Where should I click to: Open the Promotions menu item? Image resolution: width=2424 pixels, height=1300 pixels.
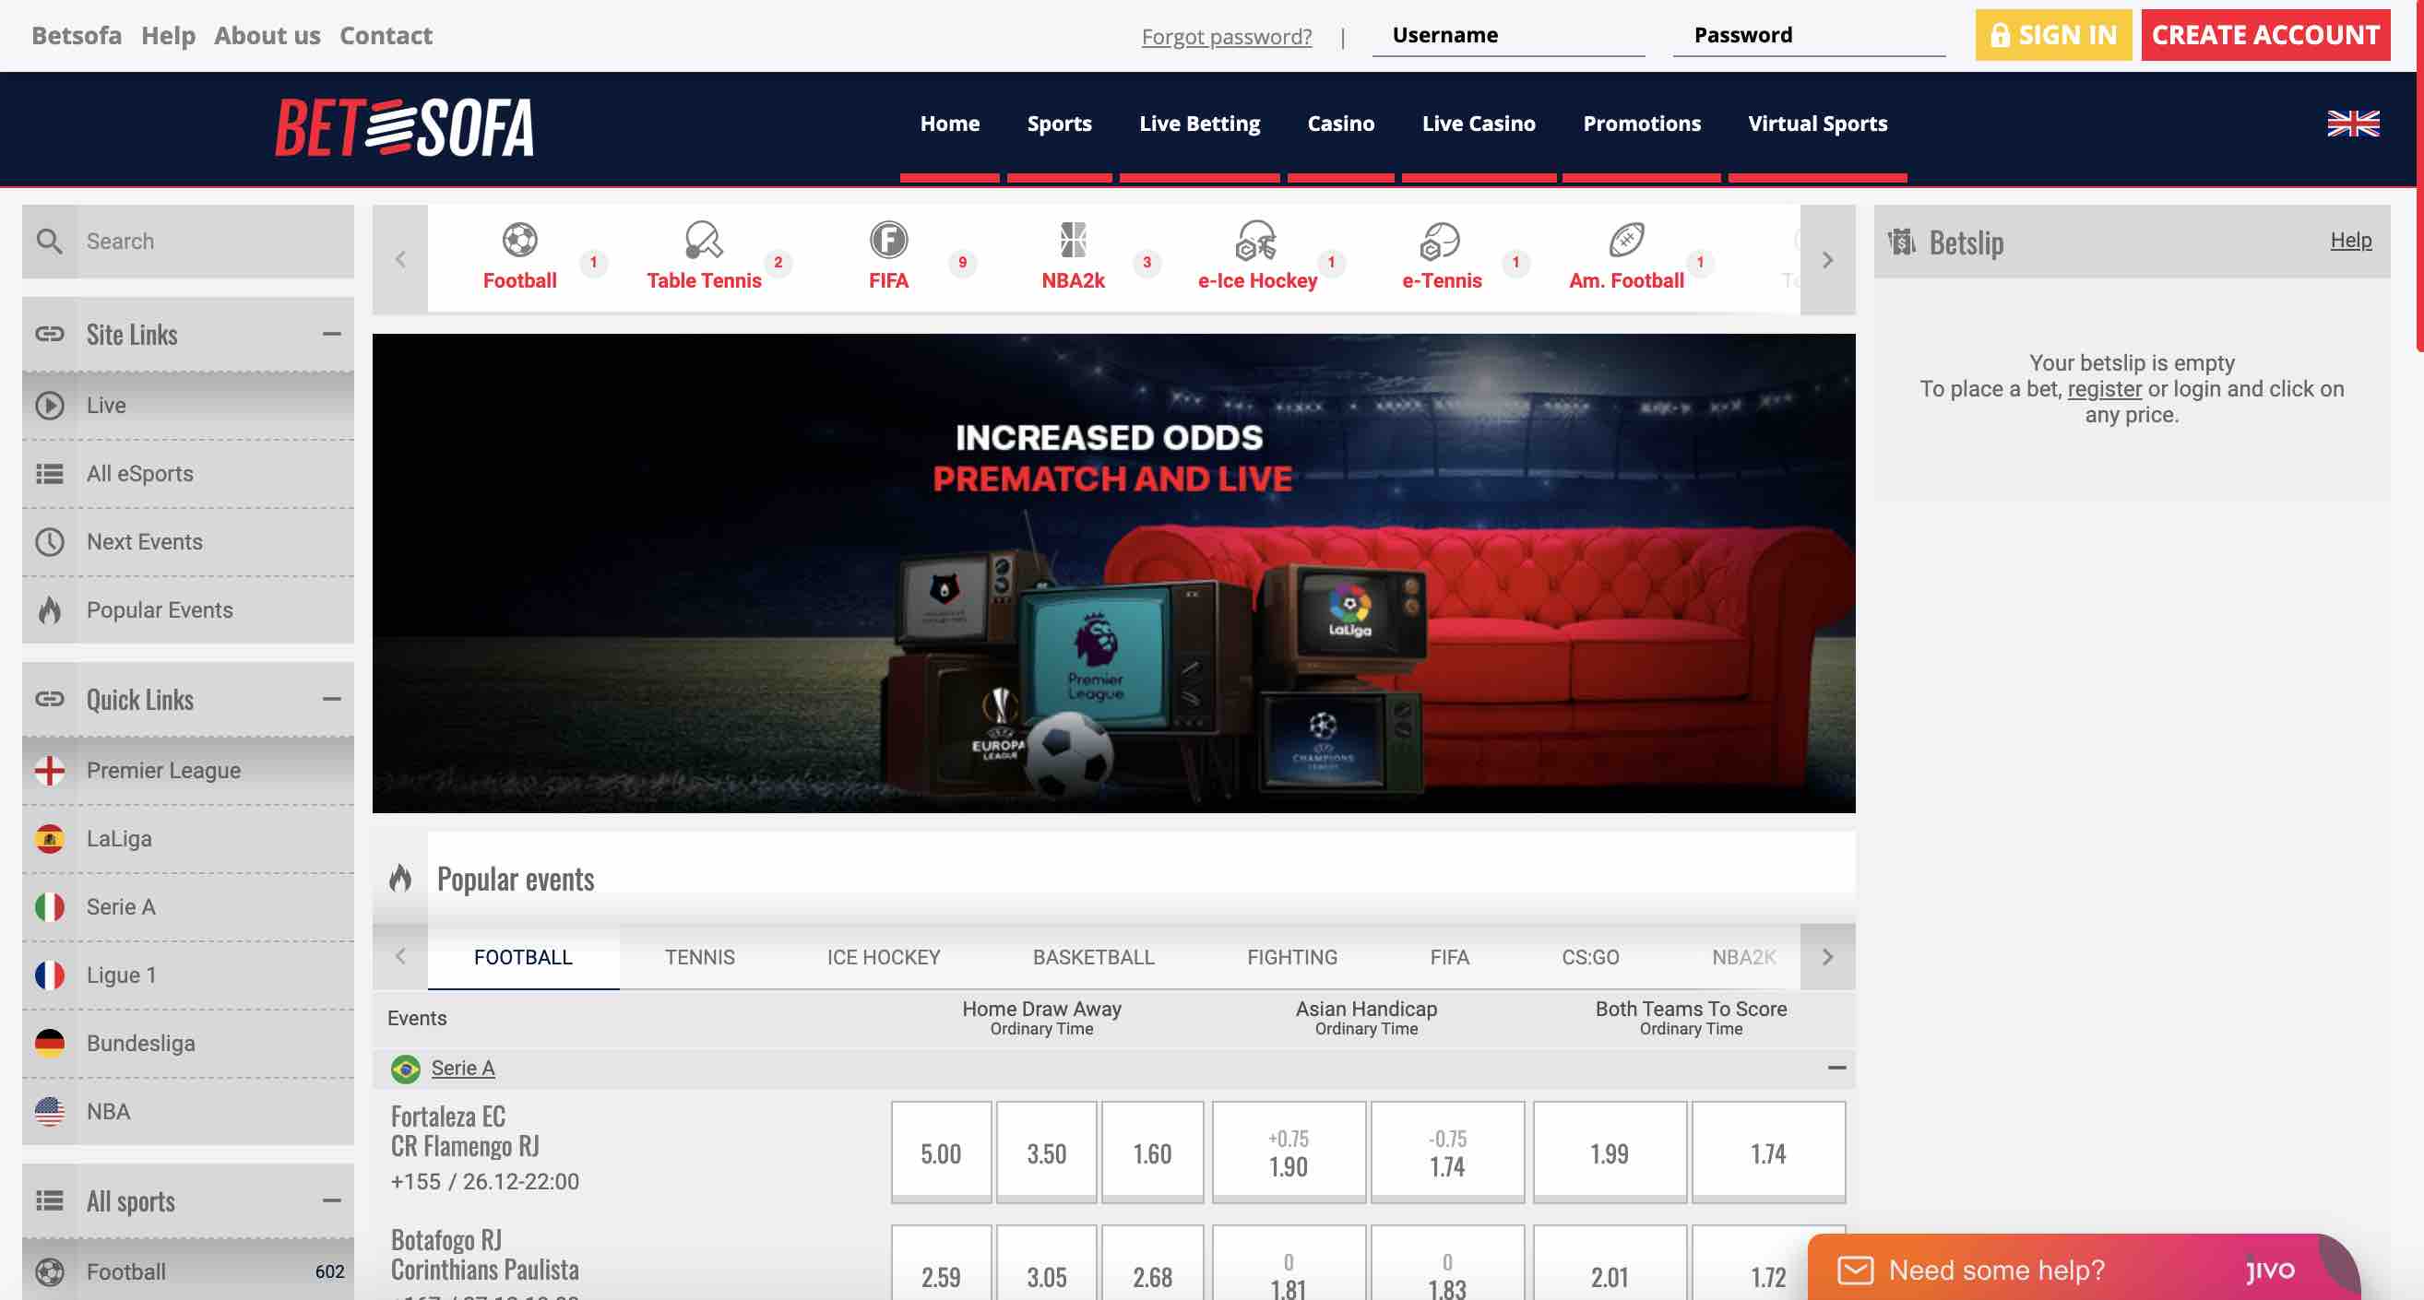click(x=1641, y=124)
